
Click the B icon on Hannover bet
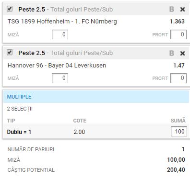click(172, 53)
